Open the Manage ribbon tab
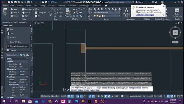Image resolution: width=184 pixels, height=104 pixels. tap(43, 5)
